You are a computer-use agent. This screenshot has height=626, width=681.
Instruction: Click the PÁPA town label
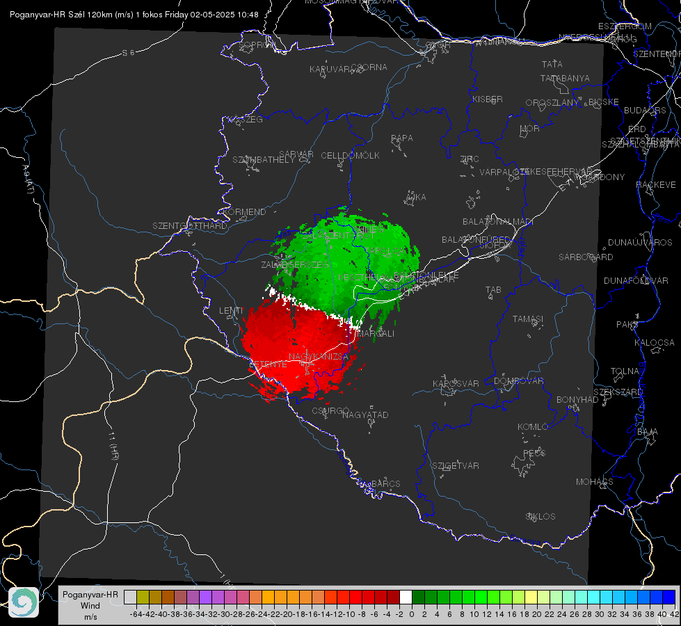(x=402, y=138)
